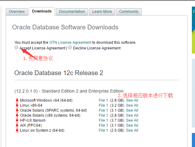Click the download icon beside HP-UX Itanium

click(x=17, y=120)
